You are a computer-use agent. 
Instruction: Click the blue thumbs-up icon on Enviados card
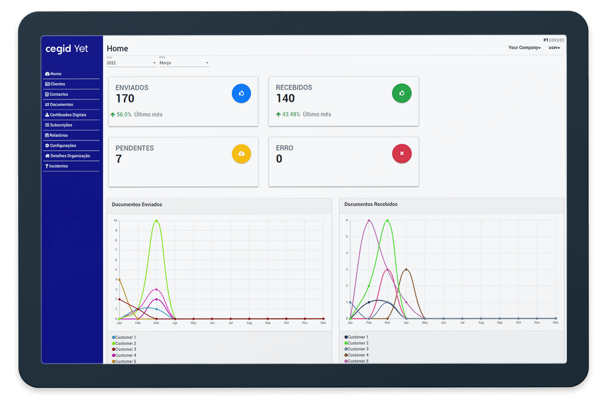click(241, 93)
